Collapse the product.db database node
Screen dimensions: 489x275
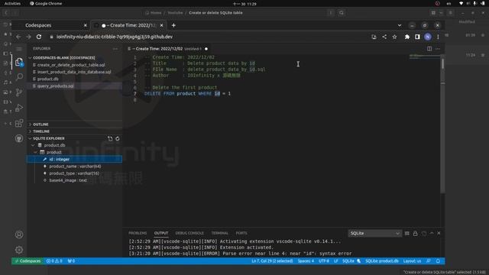[33, 145]
